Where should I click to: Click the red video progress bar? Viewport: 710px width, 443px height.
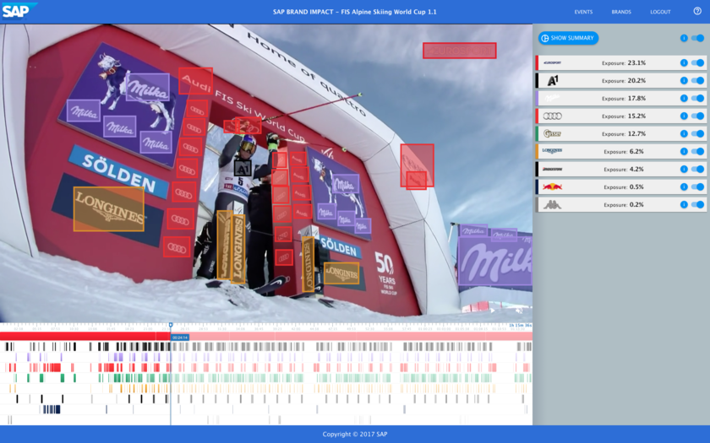pos(85,336)
